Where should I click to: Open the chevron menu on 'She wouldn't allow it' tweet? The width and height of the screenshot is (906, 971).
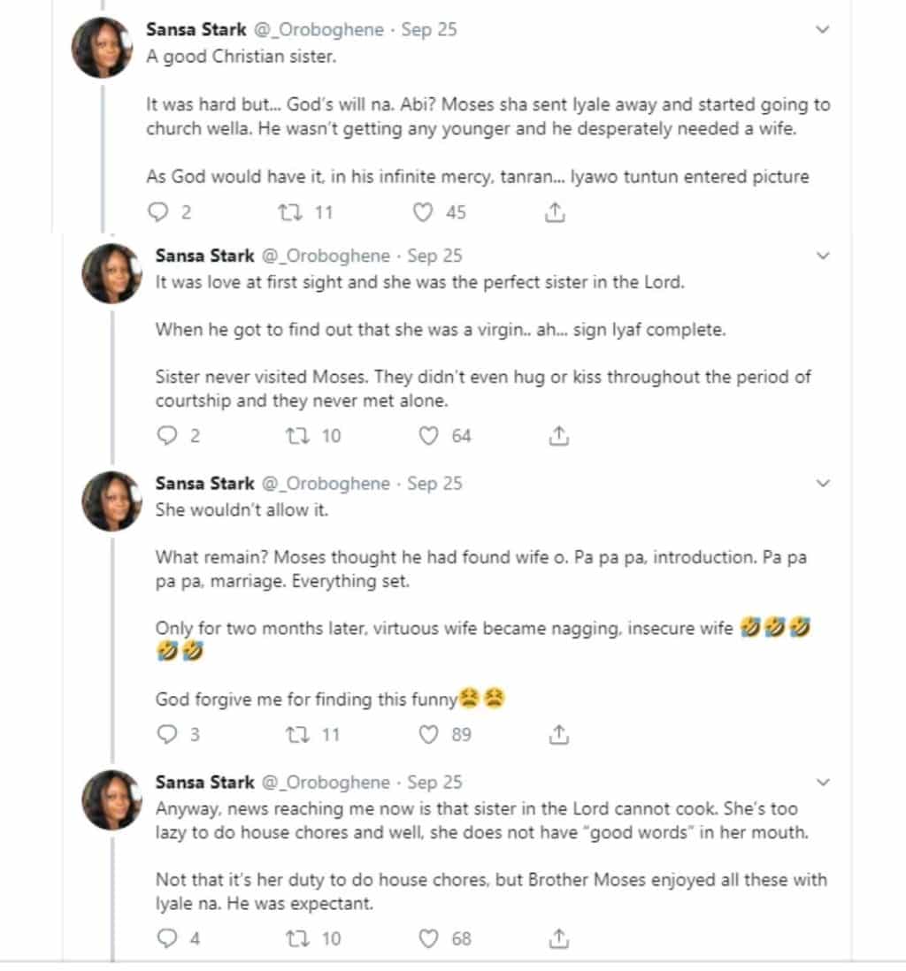[x=823, y=484]
